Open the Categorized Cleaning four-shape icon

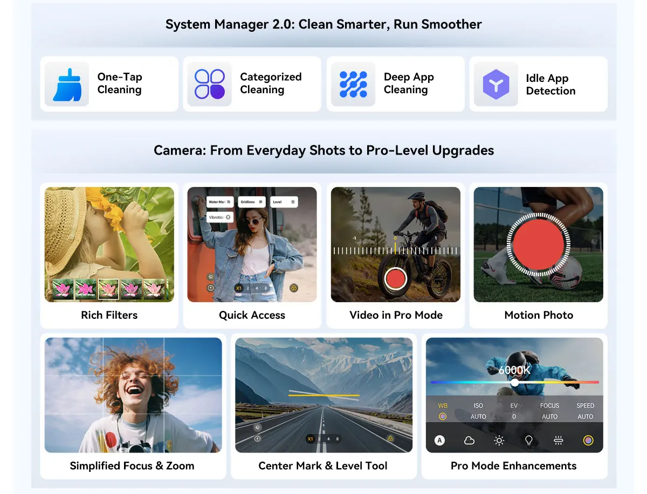(x=210, y=84)
